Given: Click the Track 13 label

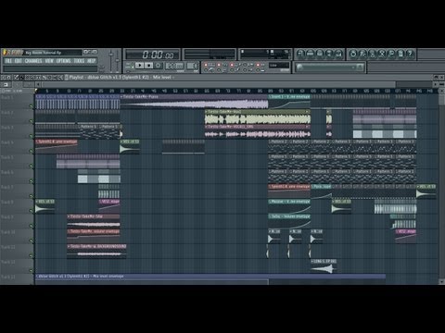Looking at the screenshot, I should [8, 277].
